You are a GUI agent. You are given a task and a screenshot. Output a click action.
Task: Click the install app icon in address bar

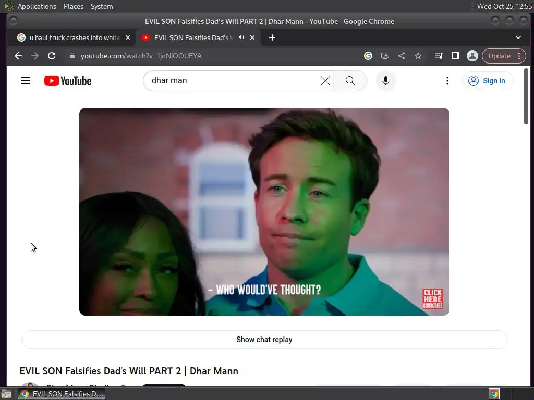click(x=384, y=56)
